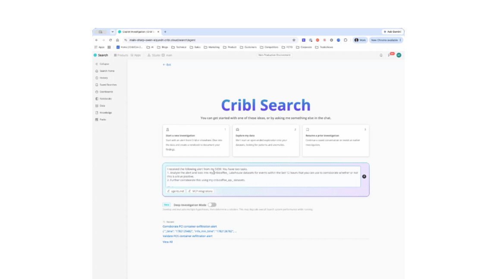Open Product bookmarks folder

(230, 47)
